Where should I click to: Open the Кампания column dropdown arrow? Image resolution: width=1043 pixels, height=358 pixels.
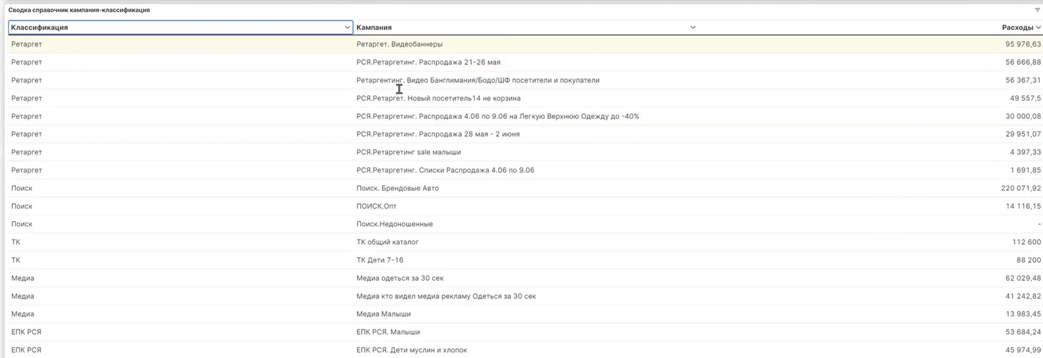point(693,27)
